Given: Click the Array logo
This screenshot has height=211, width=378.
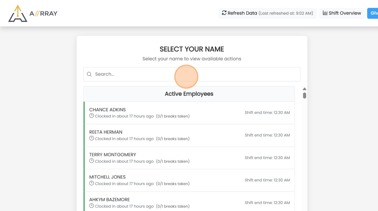Looking at the screenshot, I should 33,13.
